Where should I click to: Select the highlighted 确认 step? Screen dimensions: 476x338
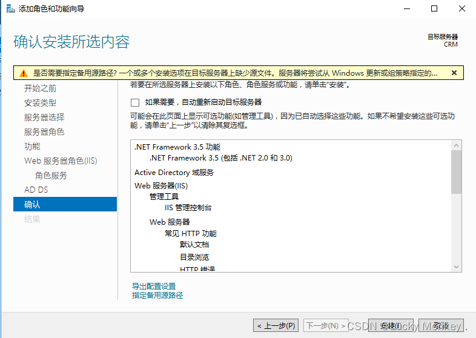tap(65, 204)
